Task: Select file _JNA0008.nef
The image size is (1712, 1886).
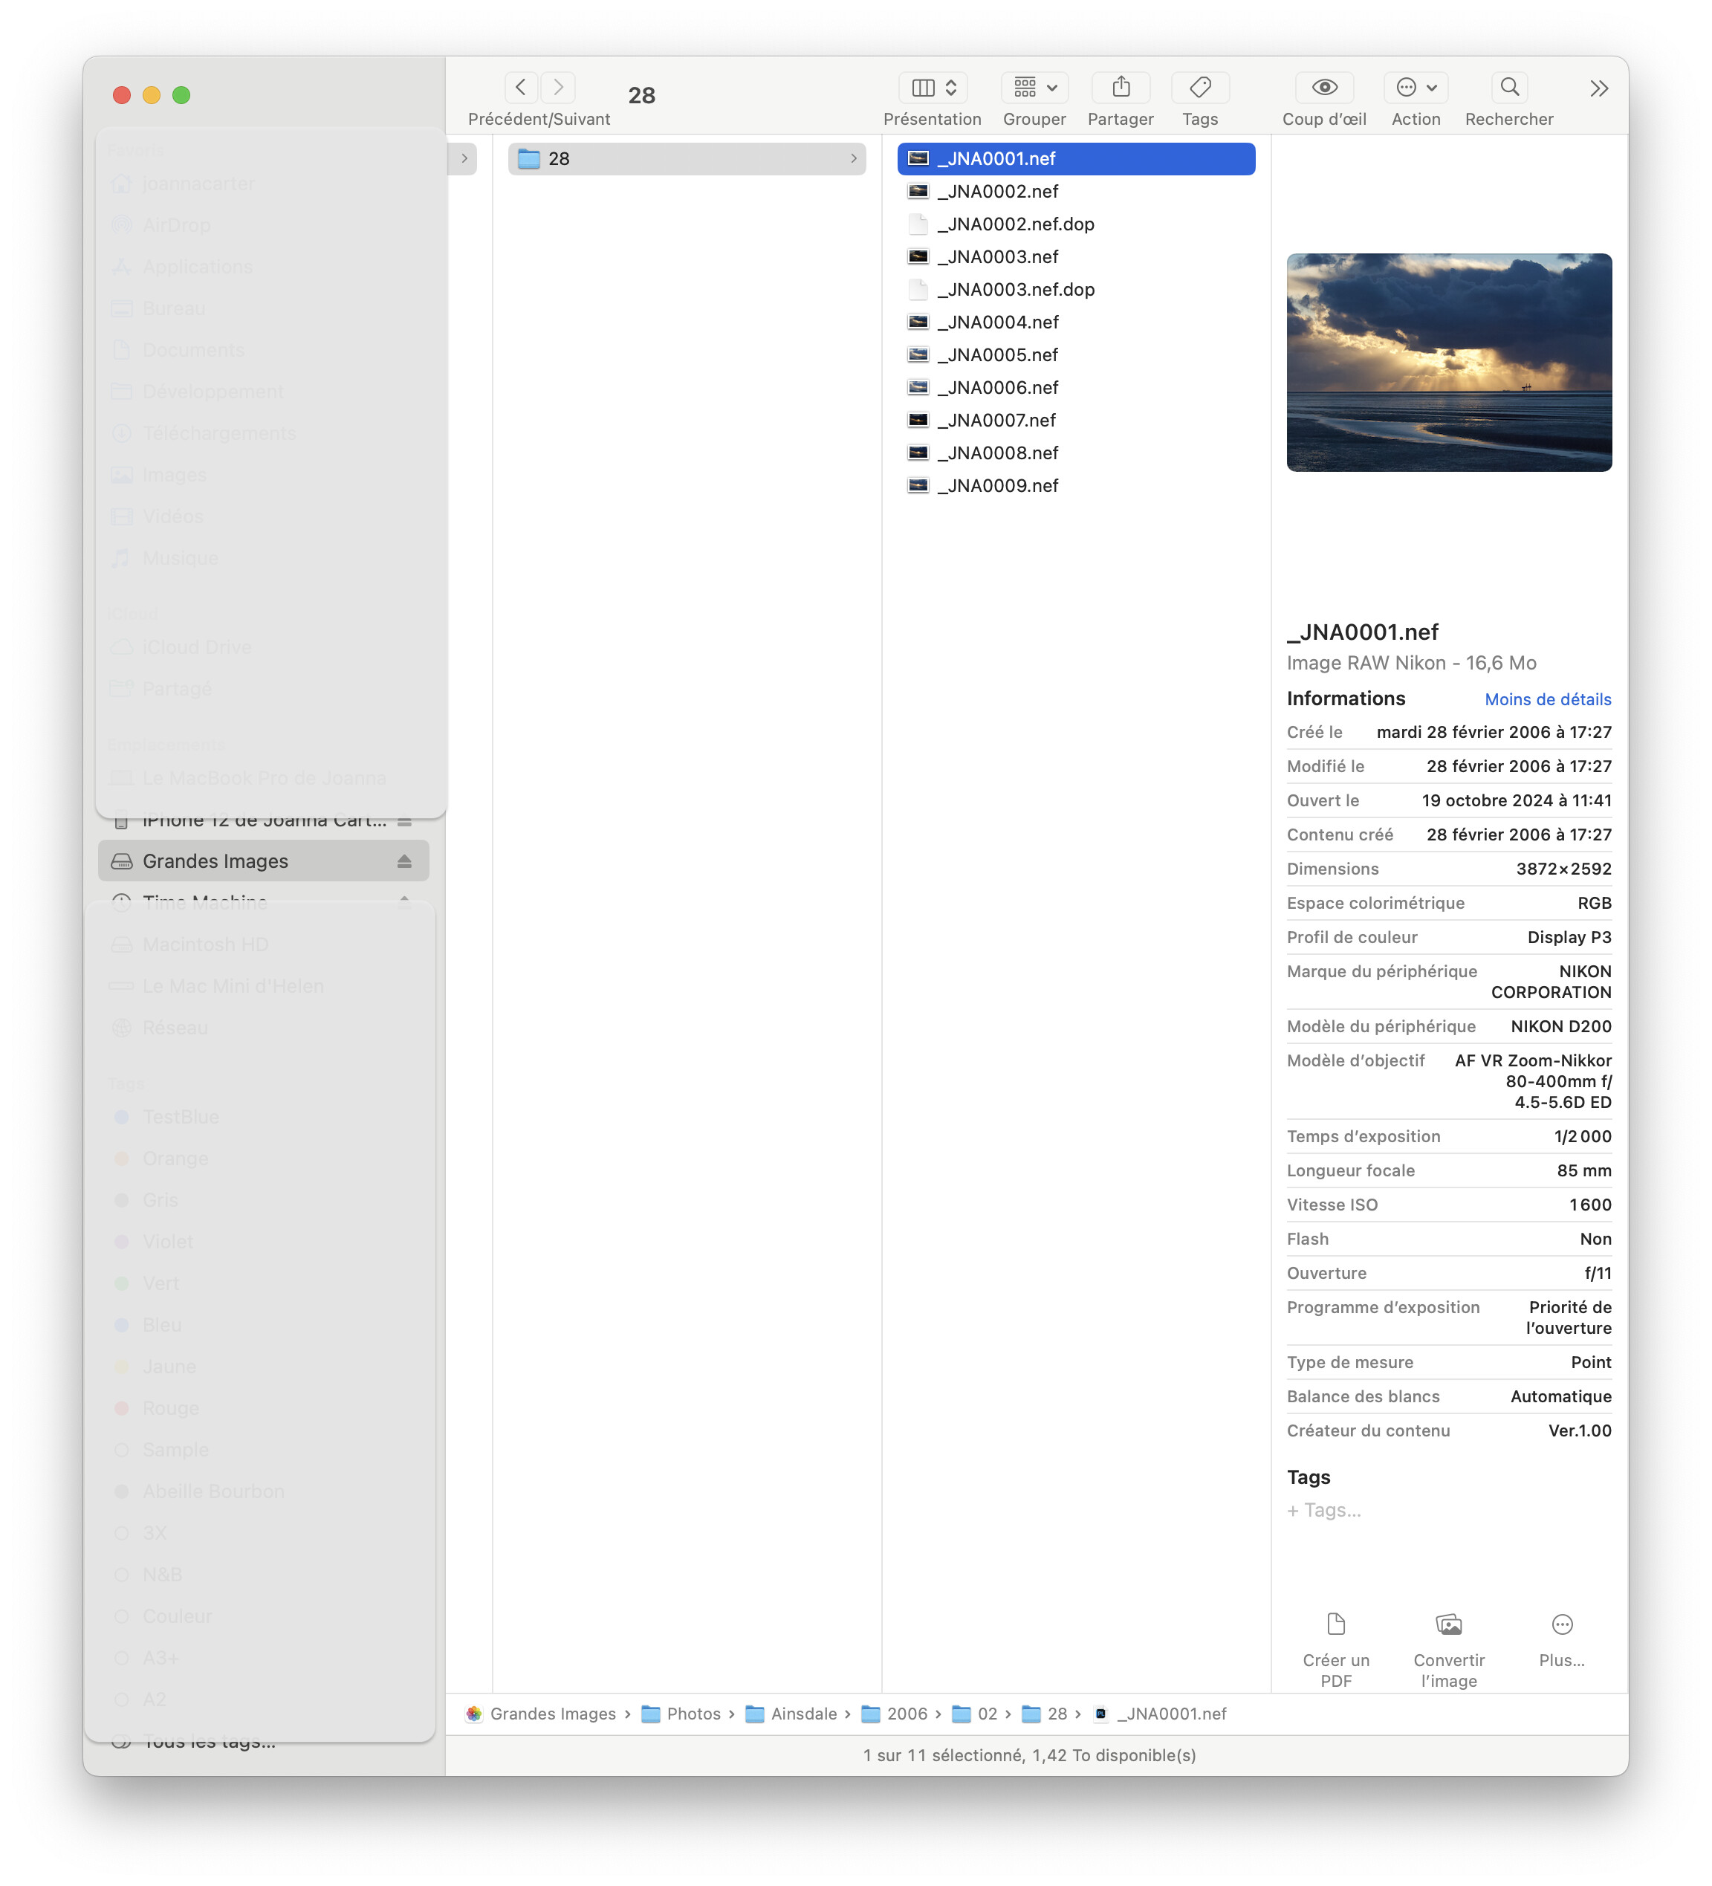Action: 1076,454
